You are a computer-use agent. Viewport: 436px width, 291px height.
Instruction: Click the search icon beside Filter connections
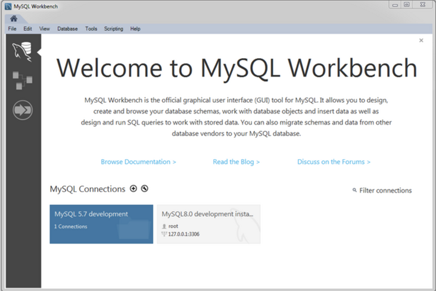click(354, 191)
